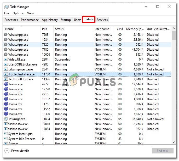Switch to the Startup tab
This screenshot has height=161, width=179.
pos(66,20)
